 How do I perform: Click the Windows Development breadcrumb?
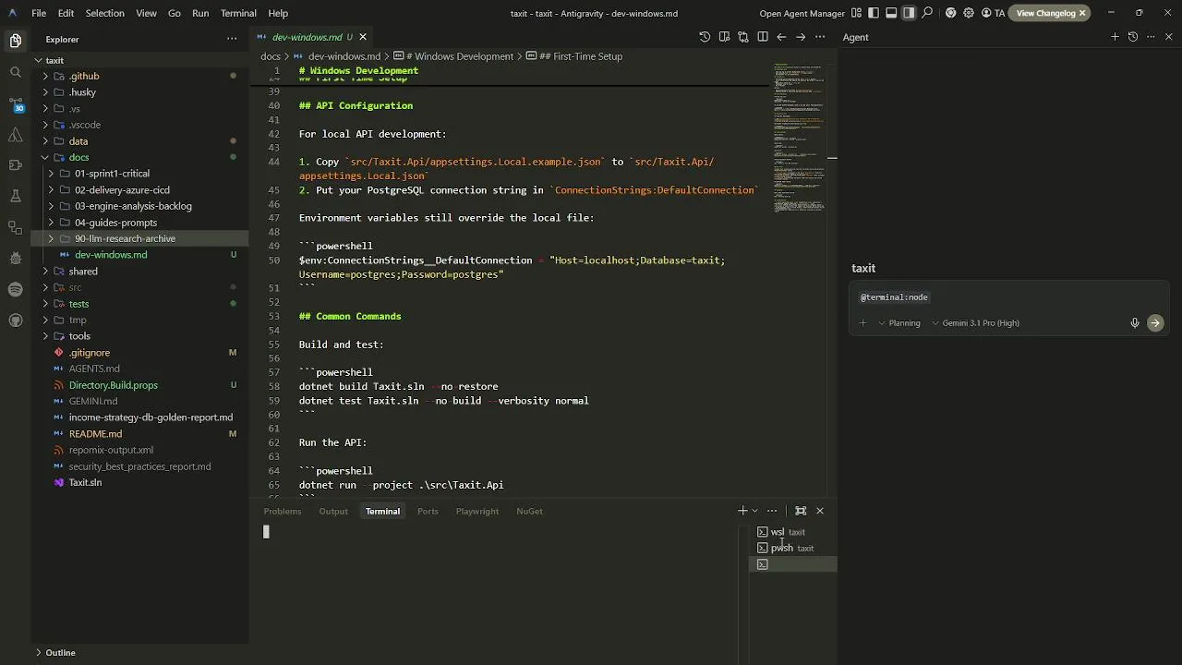[459, 56]
